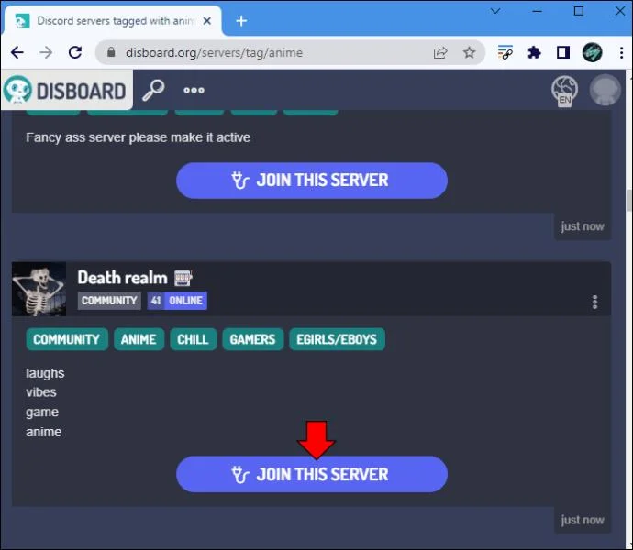Open the three-dot Disboard navigation menu

[x=194, y=91]
